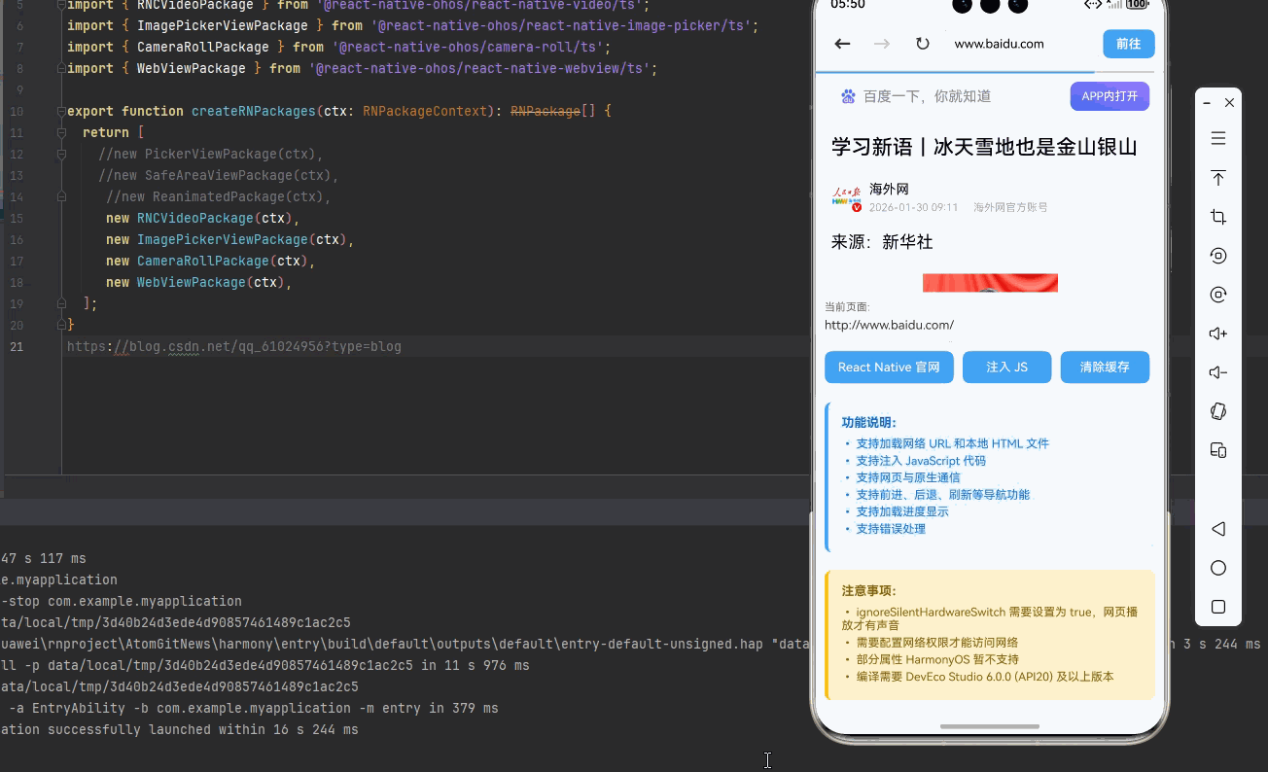Screen dimensions: 1268x772
Task: Collapse the return array fold marker on line 11
Action: click(61, 132)
